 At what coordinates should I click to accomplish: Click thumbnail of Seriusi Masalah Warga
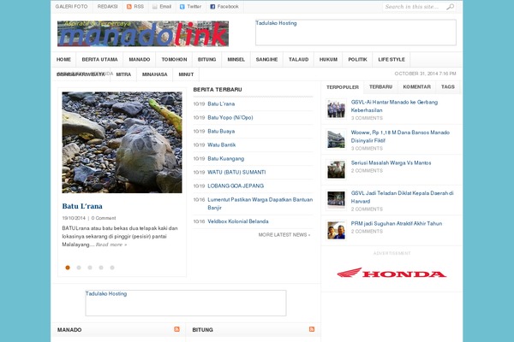pyautogui.click(x=336, y=169)
